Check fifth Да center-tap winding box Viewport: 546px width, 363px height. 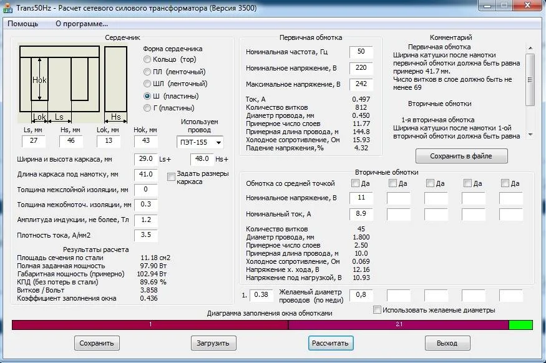click(505, 183)
